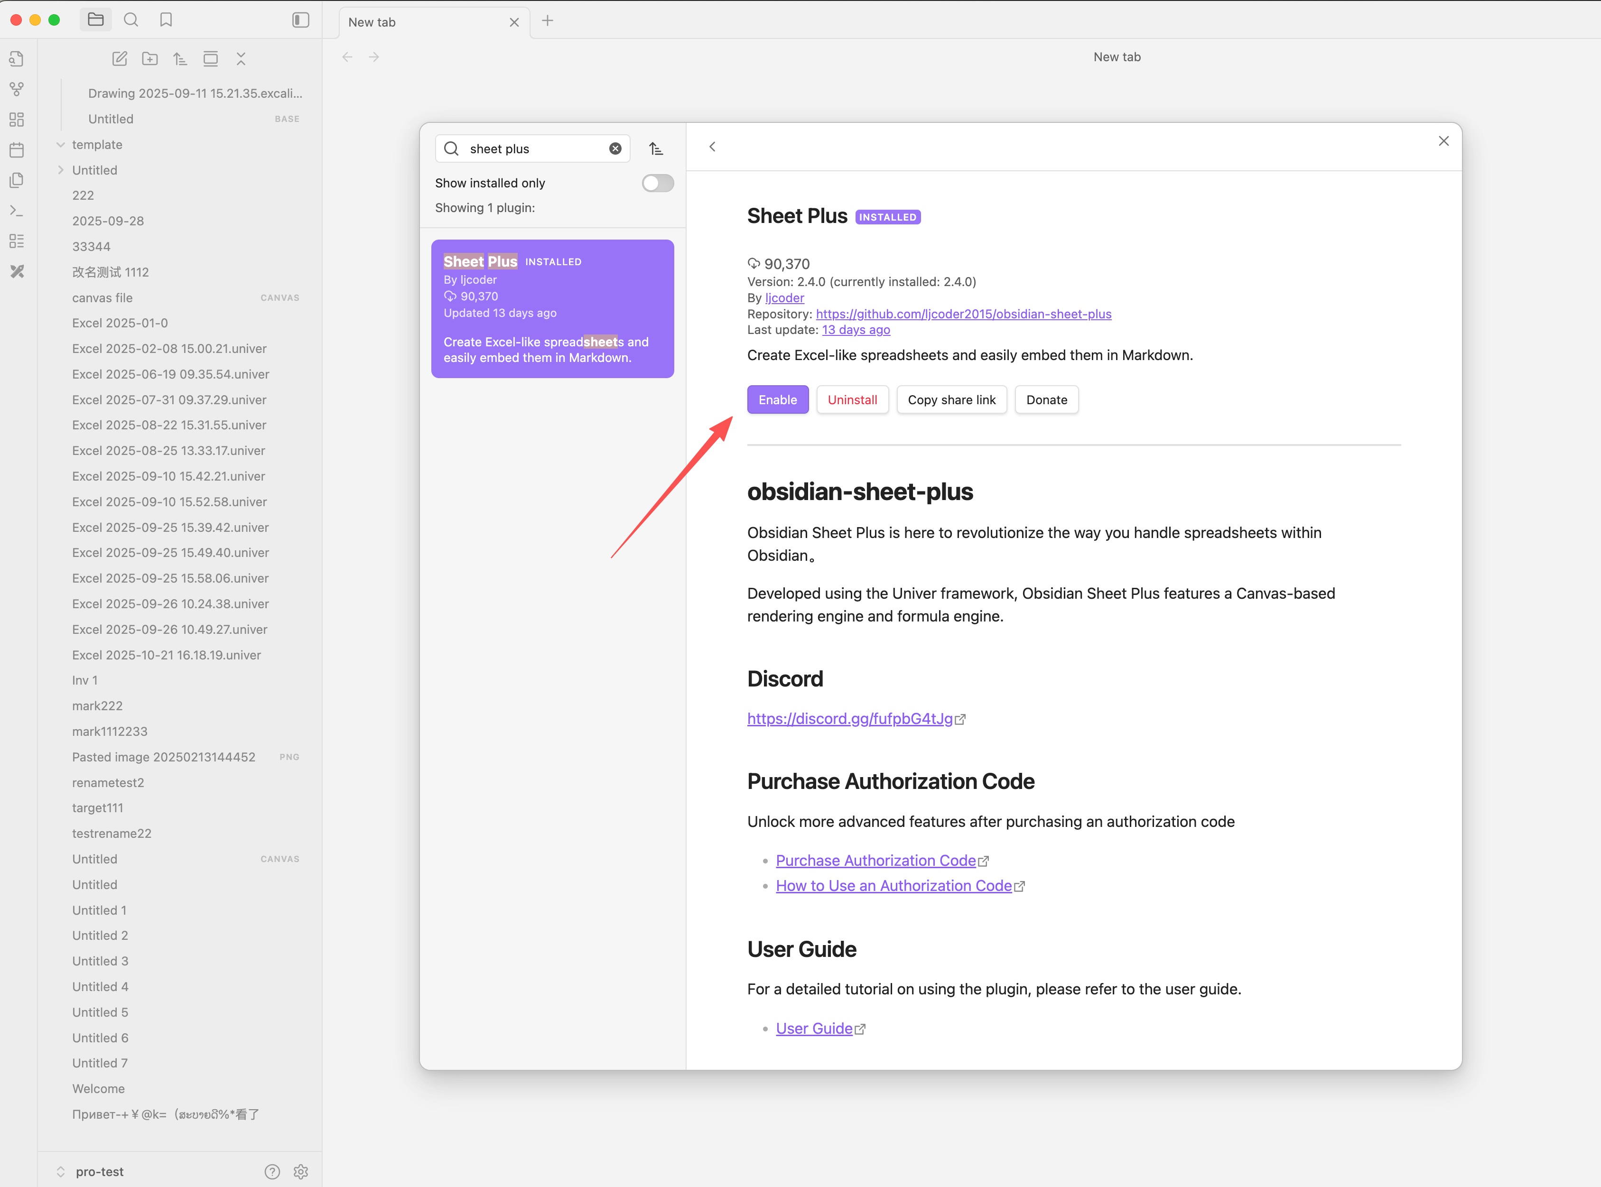Viewport: 1601px width, 1187px height.
Task: Expand the Untitled folder
Action: (x=61, y=170)
